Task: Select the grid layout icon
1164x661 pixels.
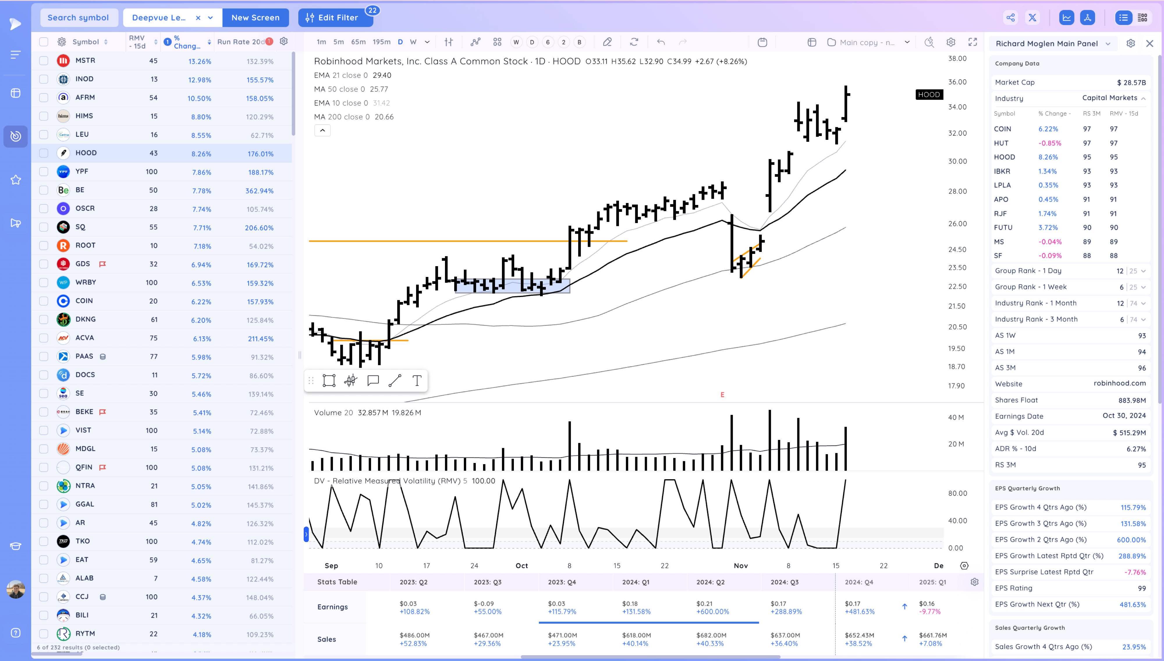Action: tap(1142, 18)
